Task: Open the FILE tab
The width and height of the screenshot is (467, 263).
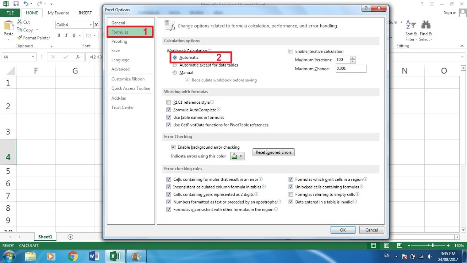Action: tap(10, 13)
